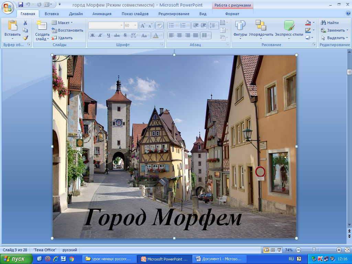Screen dimensions: 352x264
Task: Toggle italic (К) formatting
Action: coord(100,35)
